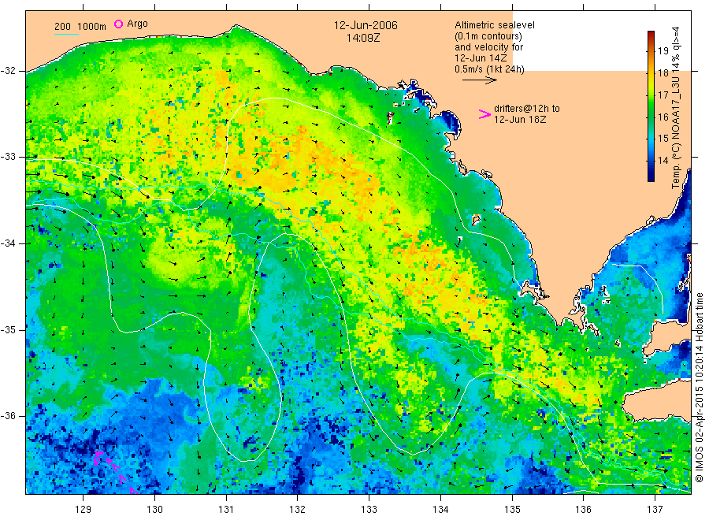This screenshot has height=520, width=709.
Task: Click the magenta drifters arrowhead legend symbol
Action: 484,114
